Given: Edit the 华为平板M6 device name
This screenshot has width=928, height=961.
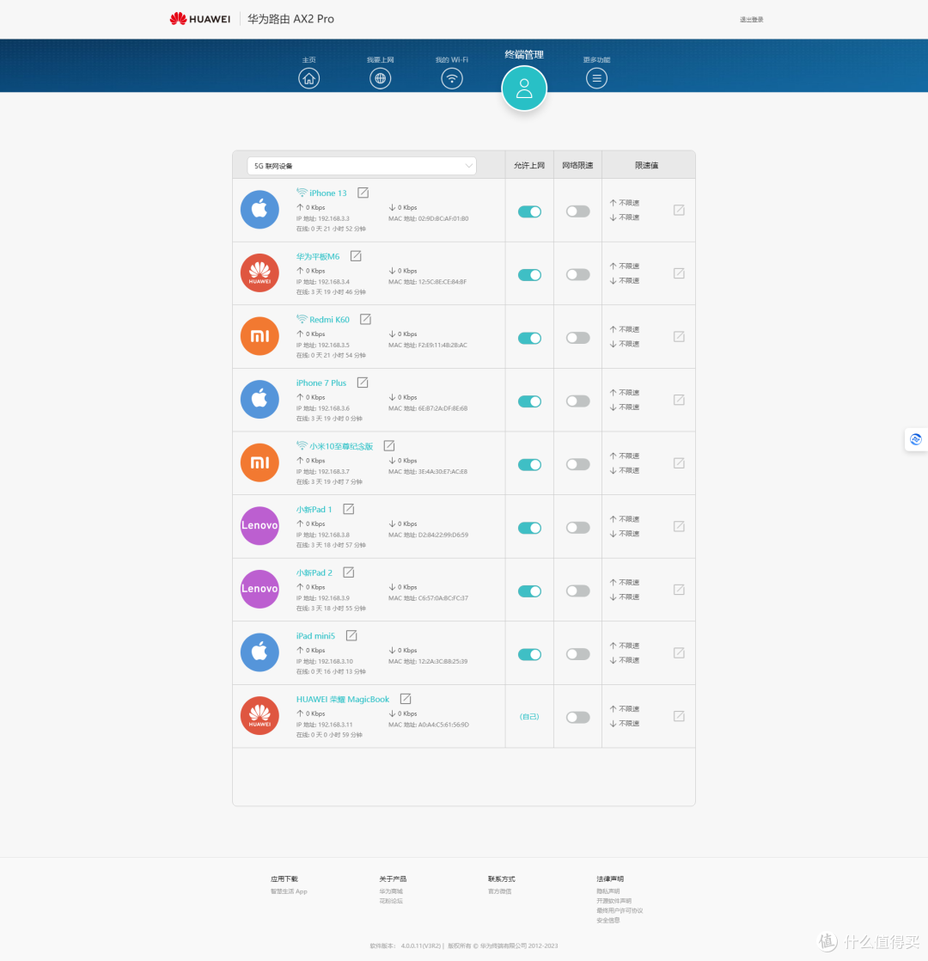Looking at the screenshot, I should [x=356, y=256].
